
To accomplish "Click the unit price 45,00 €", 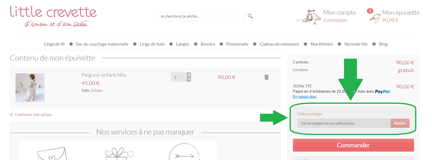I will pos(90,83).
